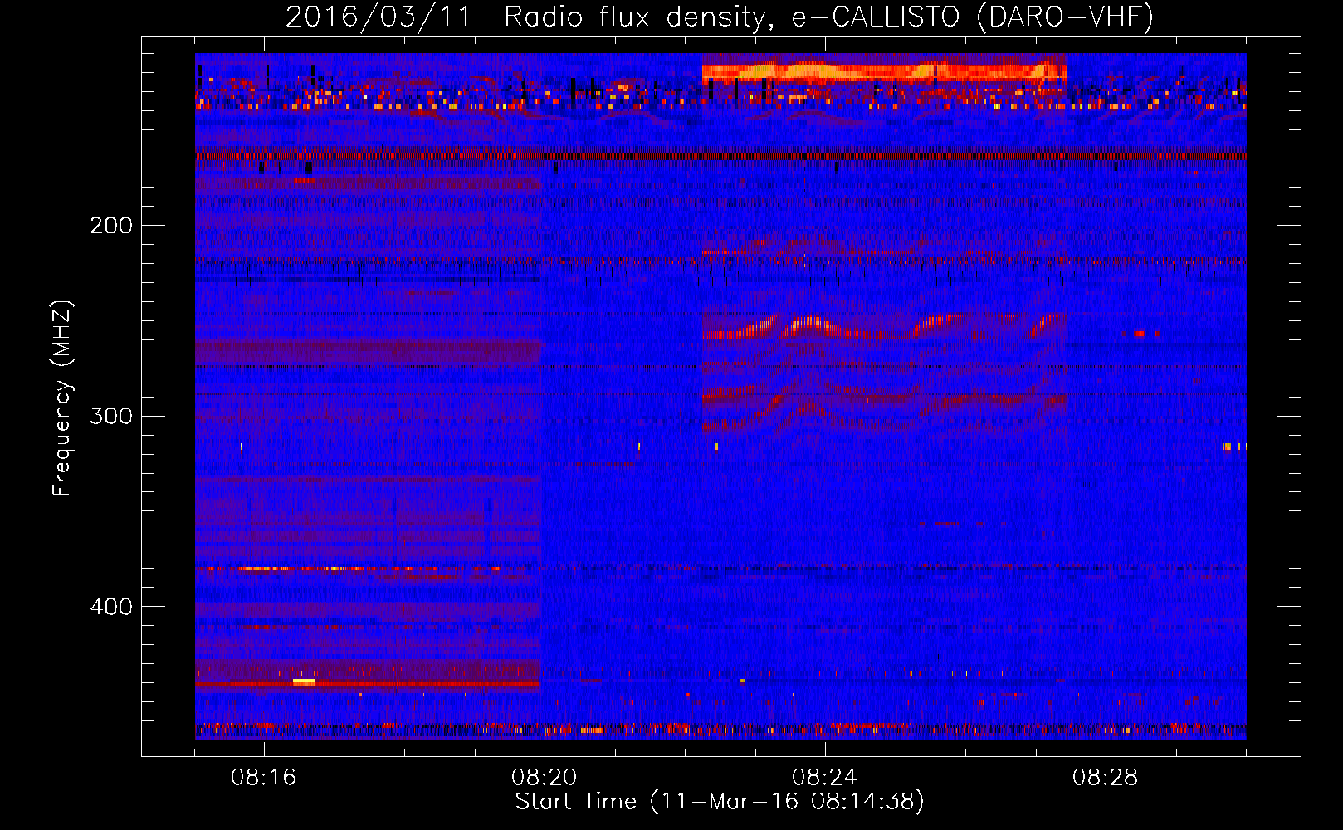This screenshot has height=830, width=1343.
Task: Click the bright yellow burst band at top of spectrogram
Action: 884,72
